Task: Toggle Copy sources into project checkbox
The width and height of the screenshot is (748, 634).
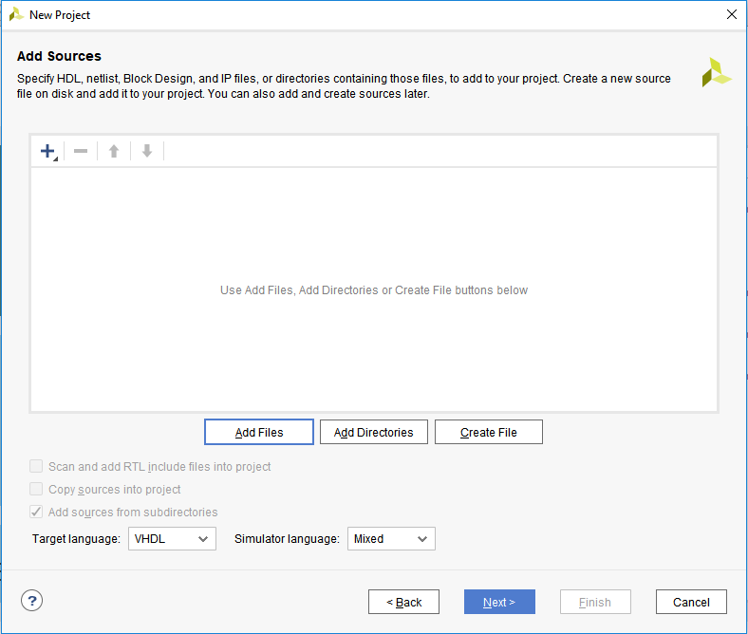Action: coord(36,489)
